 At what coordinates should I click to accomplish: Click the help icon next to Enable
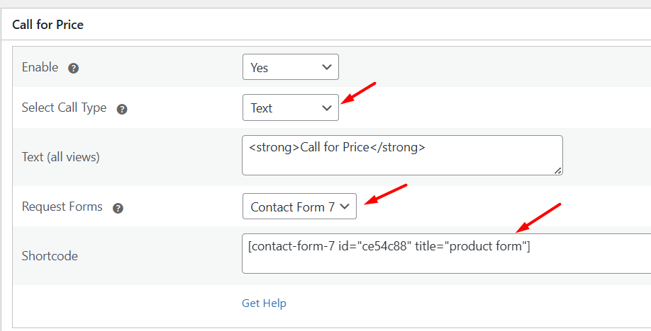tap(73, 69)
